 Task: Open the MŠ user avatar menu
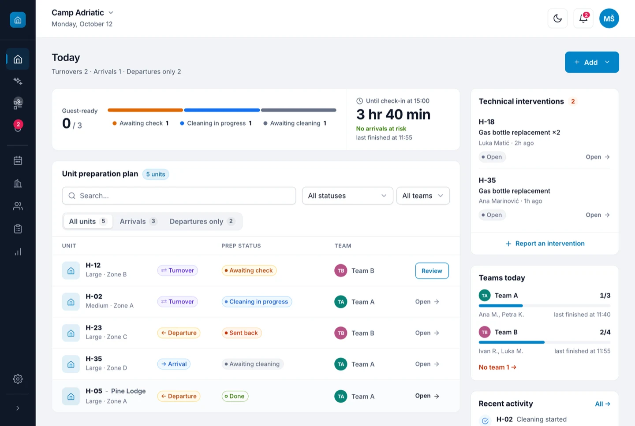[609, 19]
